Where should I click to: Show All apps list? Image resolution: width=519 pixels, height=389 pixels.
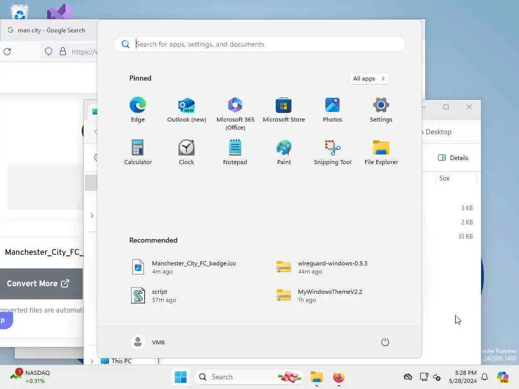pyautogui.click(x=369, y=79)
